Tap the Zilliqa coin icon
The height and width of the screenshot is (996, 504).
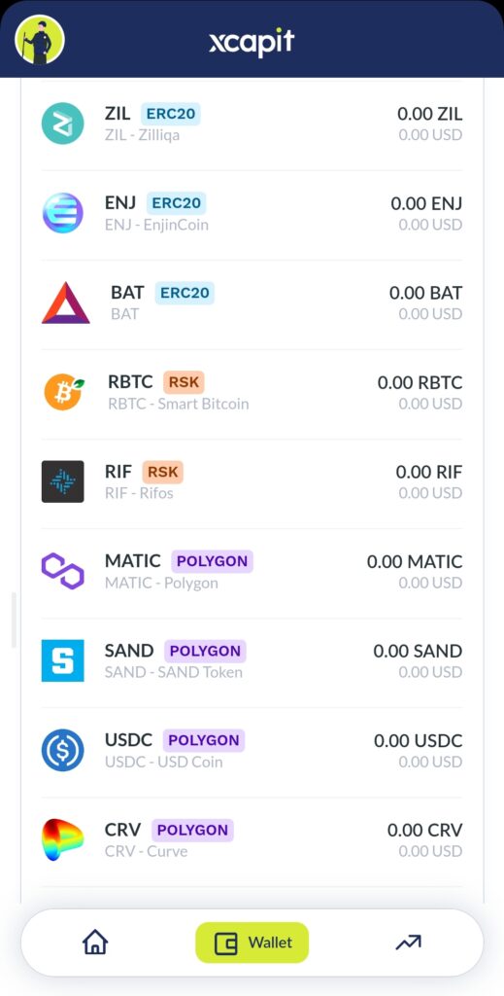pyautogui.click(x=63, y=124)
